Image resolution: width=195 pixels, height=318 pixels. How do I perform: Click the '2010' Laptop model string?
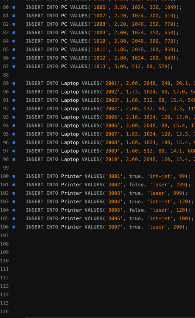tap(111, 160)
